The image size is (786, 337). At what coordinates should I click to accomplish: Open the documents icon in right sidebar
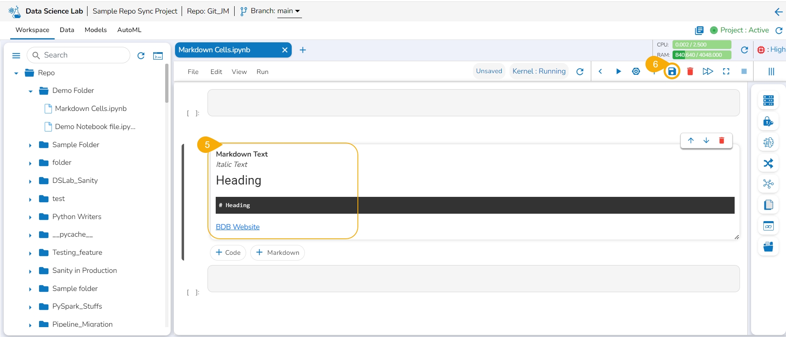(768, 205)
